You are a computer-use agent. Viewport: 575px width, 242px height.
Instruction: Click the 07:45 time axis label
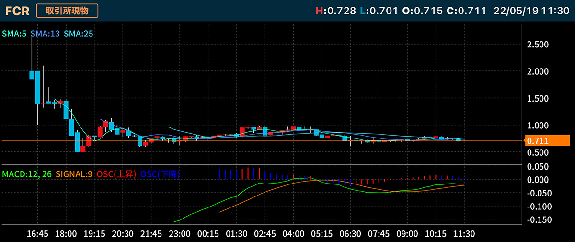click(379, 234)
